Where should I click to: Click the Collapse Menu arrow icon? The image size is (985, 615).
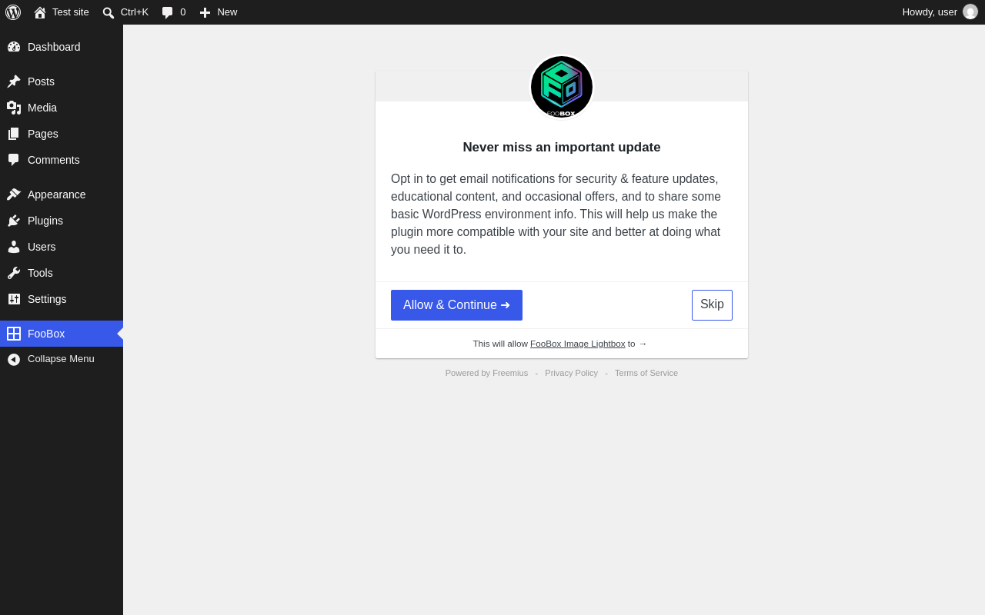pos(14,359)
